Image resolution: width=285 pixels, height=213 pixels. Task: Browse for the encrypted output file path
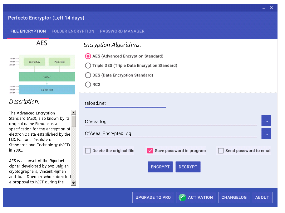tap(266, 133)
